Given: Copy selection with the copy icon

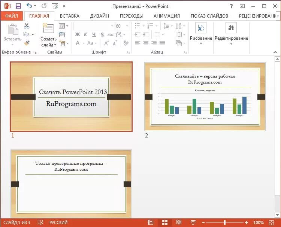Looking at the screenshot, I should [x=26, y=34].
